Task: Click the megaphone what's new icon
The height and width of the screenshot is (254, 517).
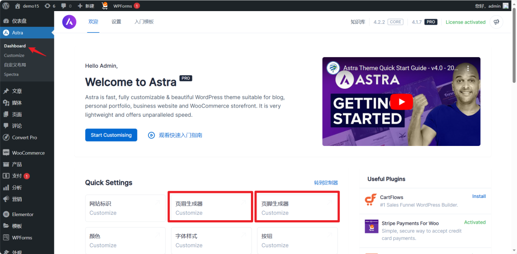Action: [496, 22]
